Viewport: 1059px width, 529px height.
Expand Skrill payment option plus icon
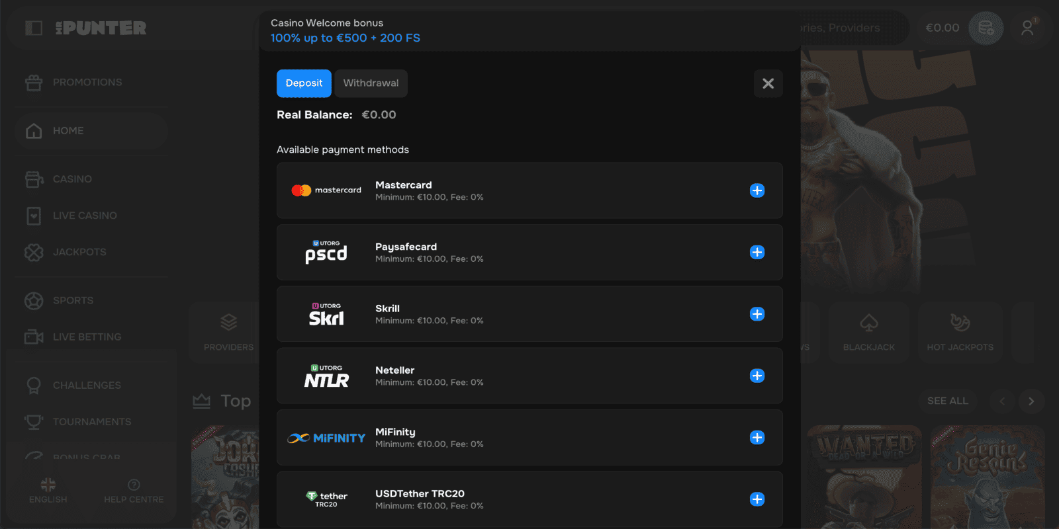point(757,314)
